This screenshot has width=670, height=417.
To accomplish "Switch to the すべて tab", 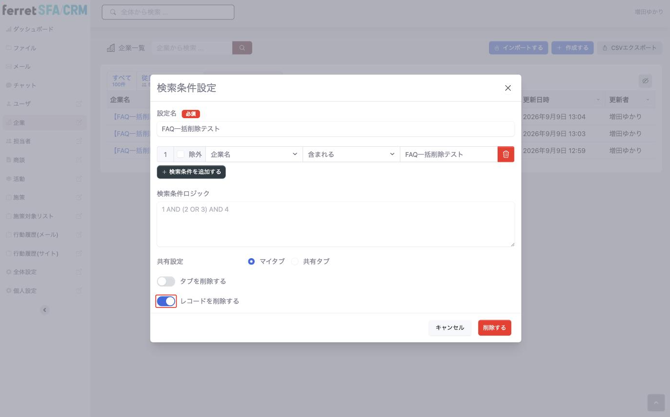I will click(122, 80).
